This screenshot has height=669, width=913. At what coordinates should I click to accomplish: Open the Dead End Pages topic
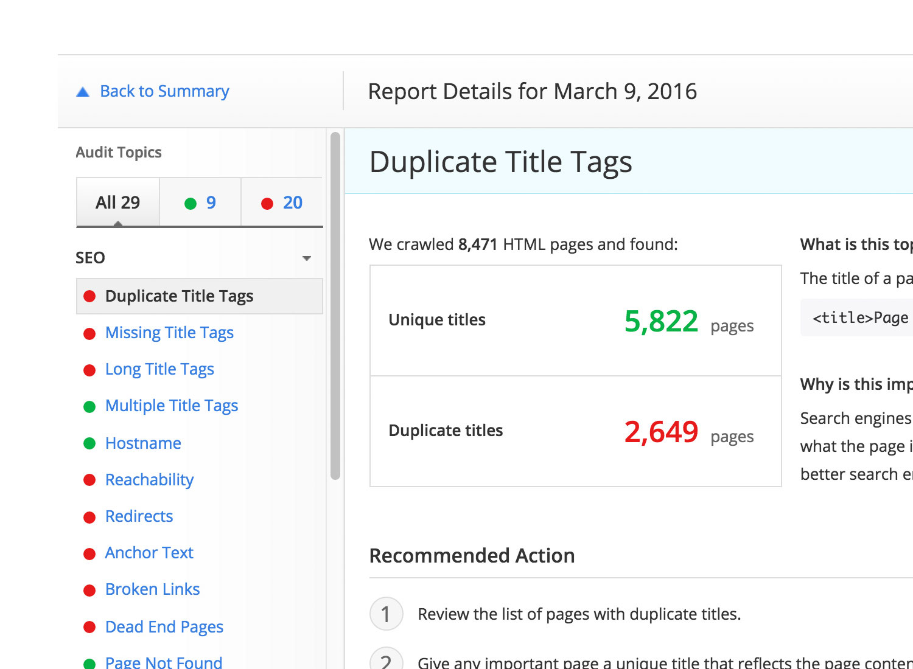(164, 627)
